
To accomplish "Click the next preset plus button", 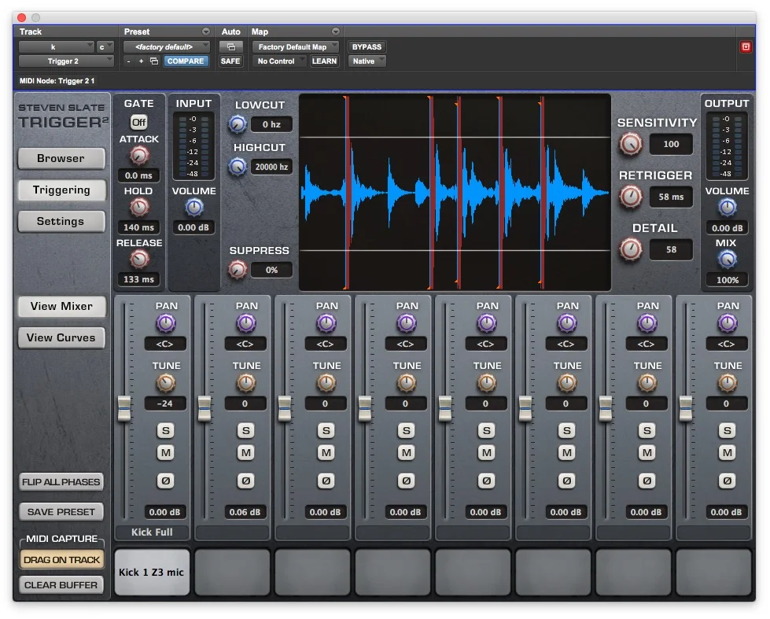I will coord(141,61).
